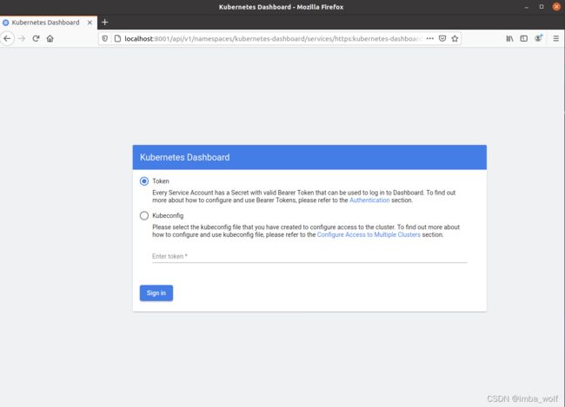Open Configure Access to Multiple Clusters link
The height and width of the screenshot is (407, 565).
[x=369, y=234]
